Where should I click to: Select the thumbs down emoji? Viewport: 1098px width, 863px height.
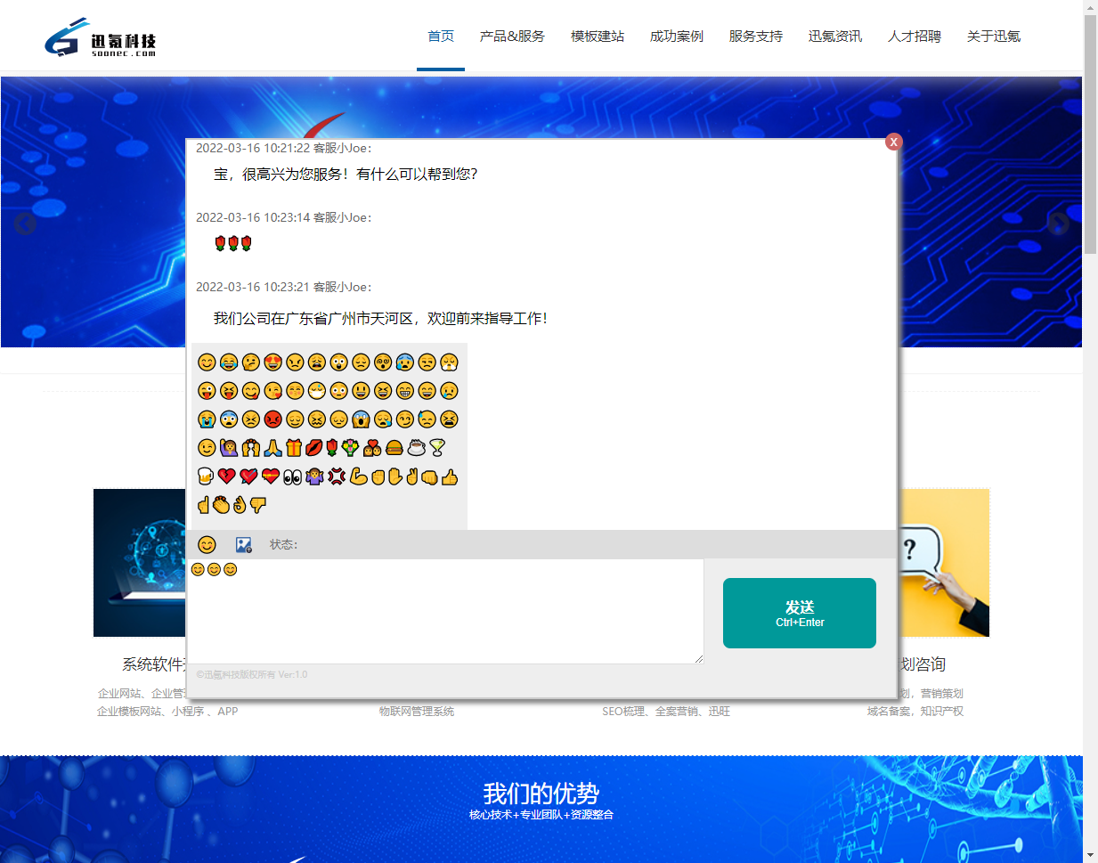pos(258,505)
